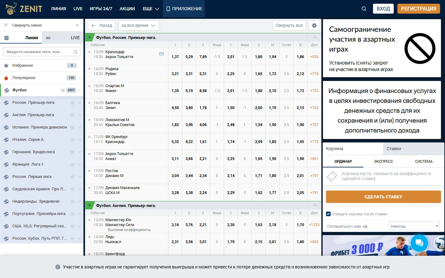Image resolution: width=445 pixels, height=278 pixels.
Task: Open the Россия. Кубок. Путь РПЛ league
Action: click(x=40, y=238)
